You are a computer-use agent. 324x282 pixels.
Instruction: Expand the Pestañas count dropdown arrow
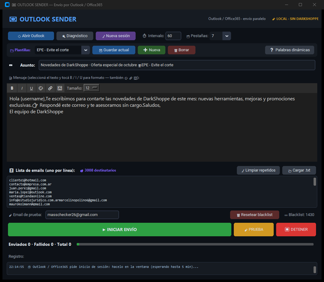coord(227,36)
